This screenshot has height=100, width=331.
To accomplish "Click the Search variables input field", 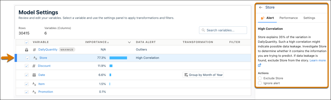I will coord(223,30).
